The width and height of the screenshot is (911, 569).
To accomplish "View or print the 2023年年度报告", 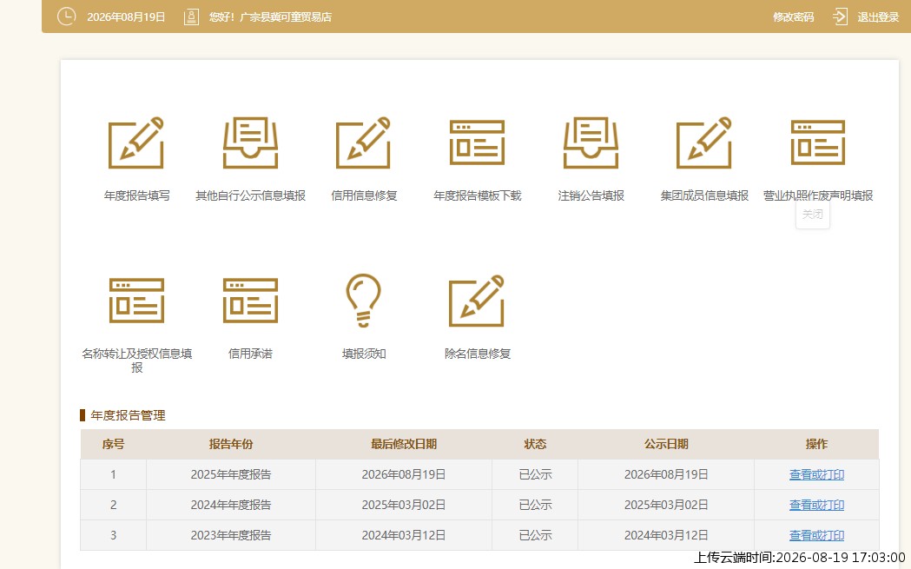I will [816, 535].
